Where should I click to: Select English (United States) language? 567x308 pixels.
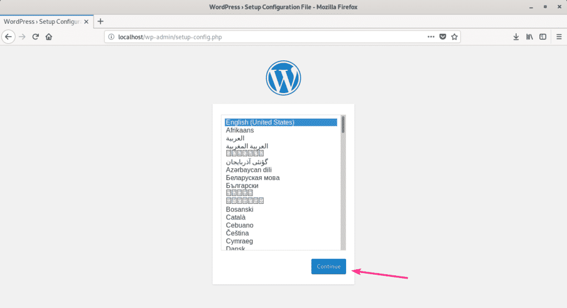tap(281, 122)
